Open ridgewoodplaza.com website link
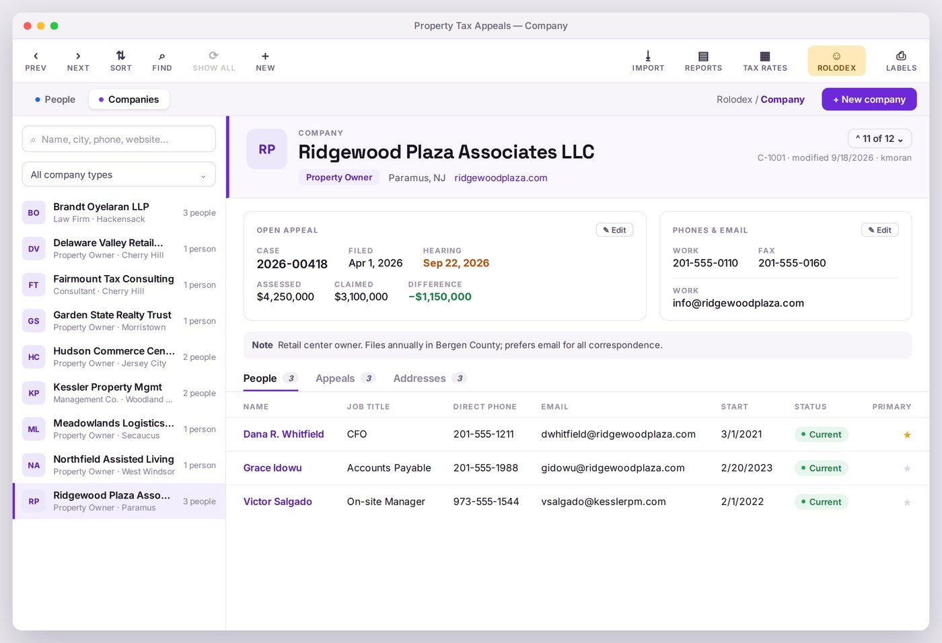 pos(501,178)
